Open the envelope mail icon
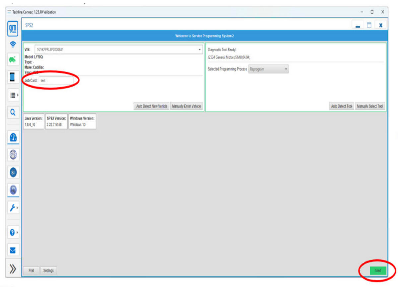 click(13, 250)
